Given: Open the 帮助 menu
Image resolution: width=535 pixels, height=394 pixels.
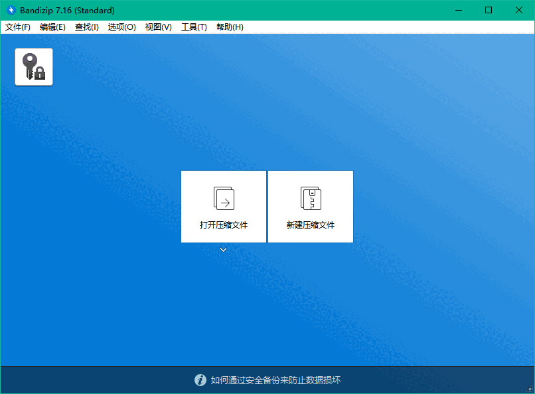Looking at the screenshot, I should (x=229, y=27).
